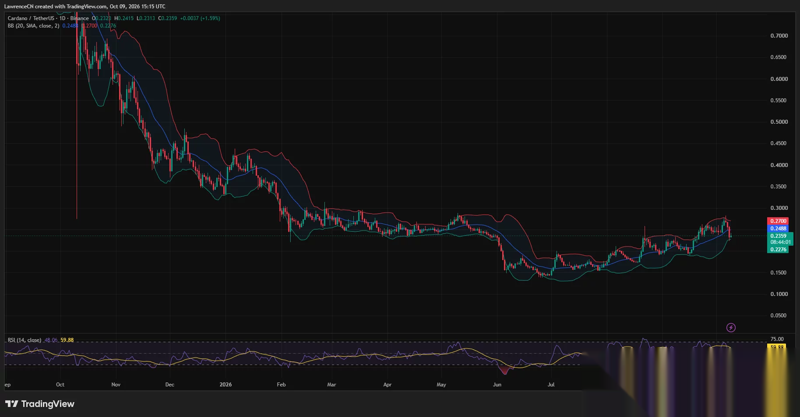The width and height of the screenshot is (800, 417).
Task: Click the 0.1500 price axis value
Action: click(779, 273)
